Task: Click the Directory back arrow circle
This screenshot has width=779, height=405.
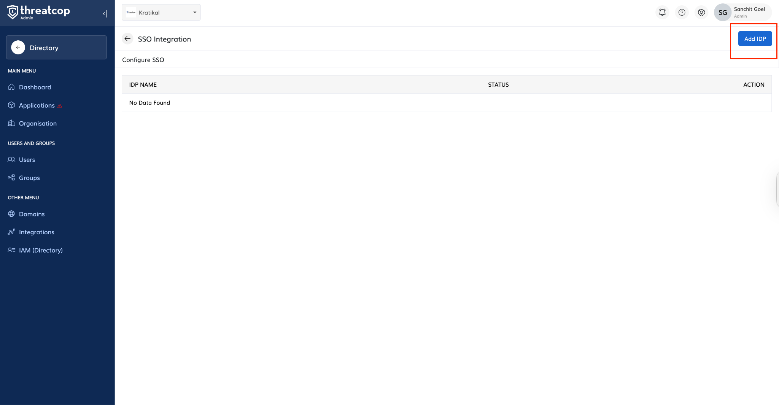Action: click(x=18, y=48)
